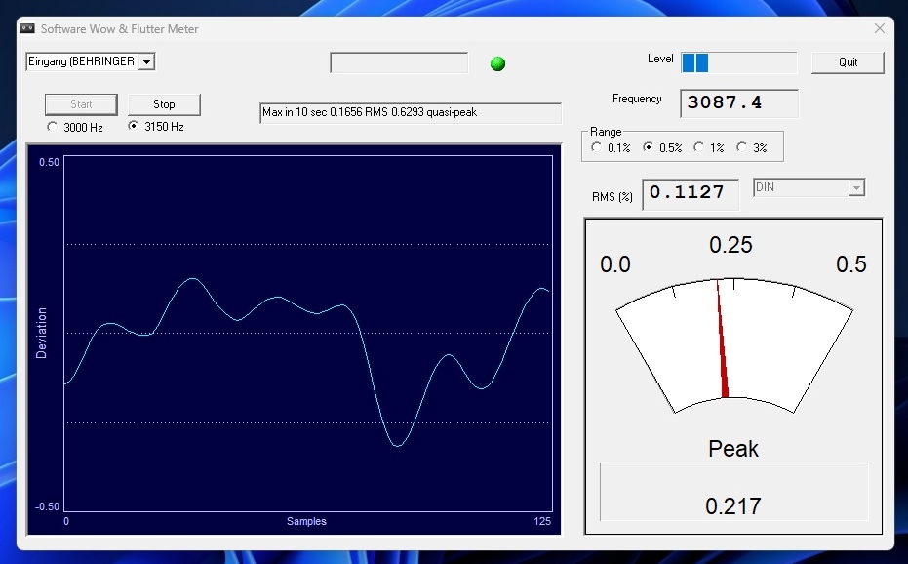The height and width of the screenshot is (564, 908).
Task: Click the DIN combo box field
Action: [809, 187]
